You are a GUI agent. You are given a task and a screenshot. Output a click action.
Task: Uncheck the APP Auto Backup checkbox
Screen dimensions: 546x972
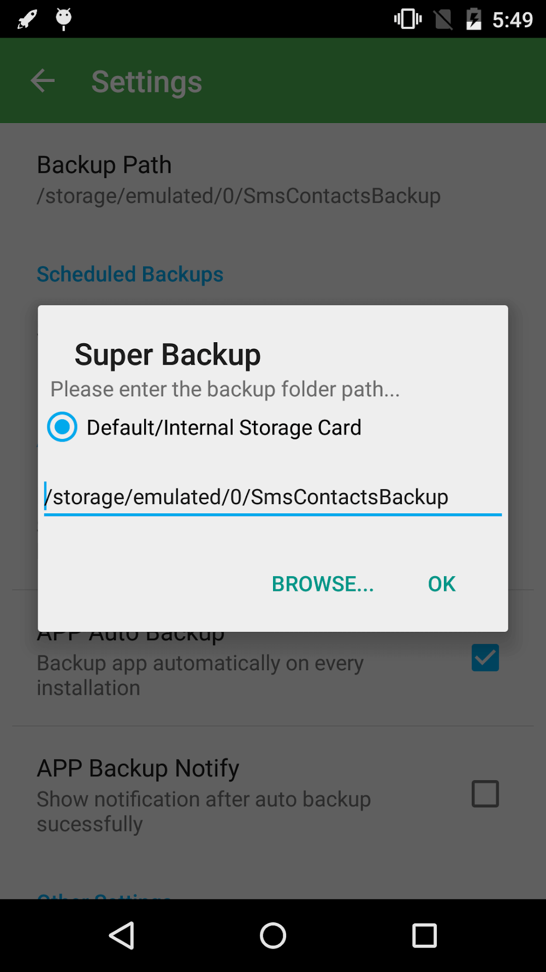point(485,658)
